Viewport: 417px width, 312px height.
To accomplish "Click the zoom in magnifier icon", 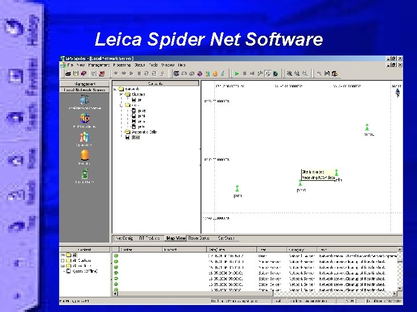I will (290, 73).
